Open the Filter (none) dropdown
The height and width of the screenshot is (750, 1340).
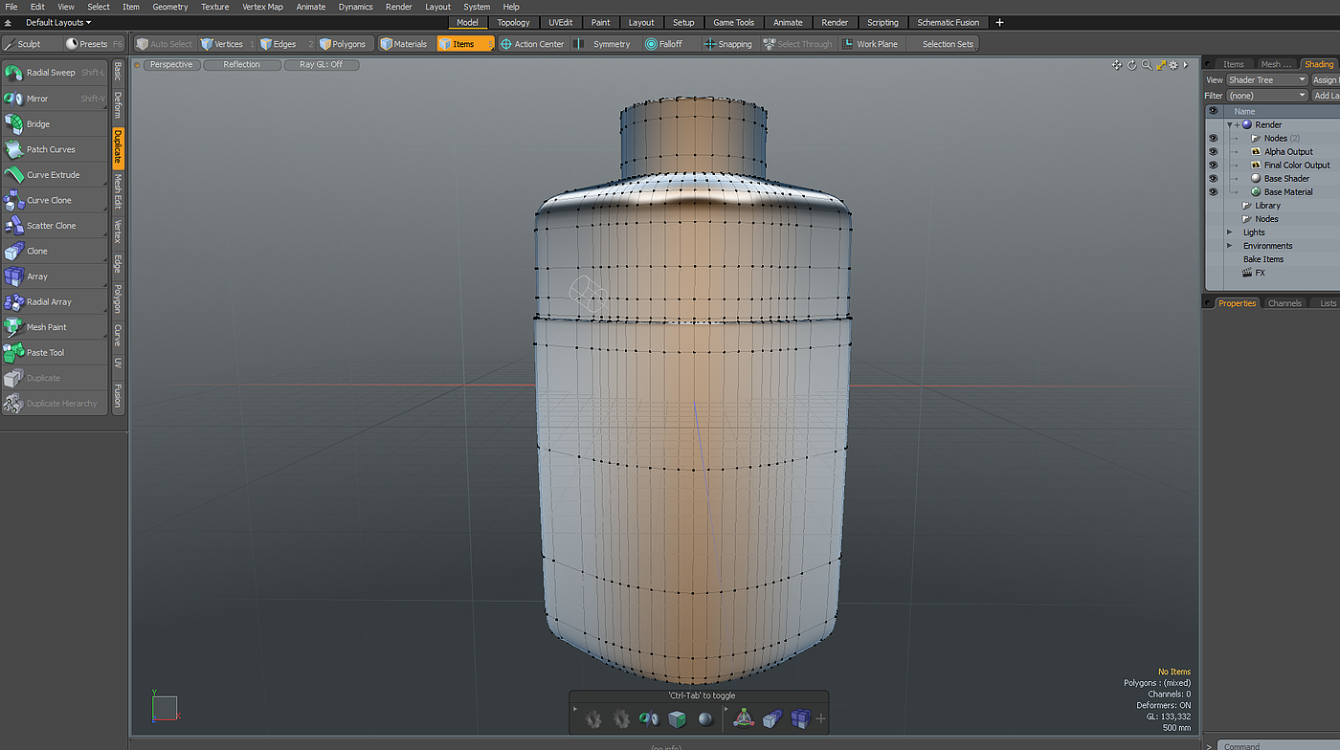pyautogui.click(x=1266, y=96)
